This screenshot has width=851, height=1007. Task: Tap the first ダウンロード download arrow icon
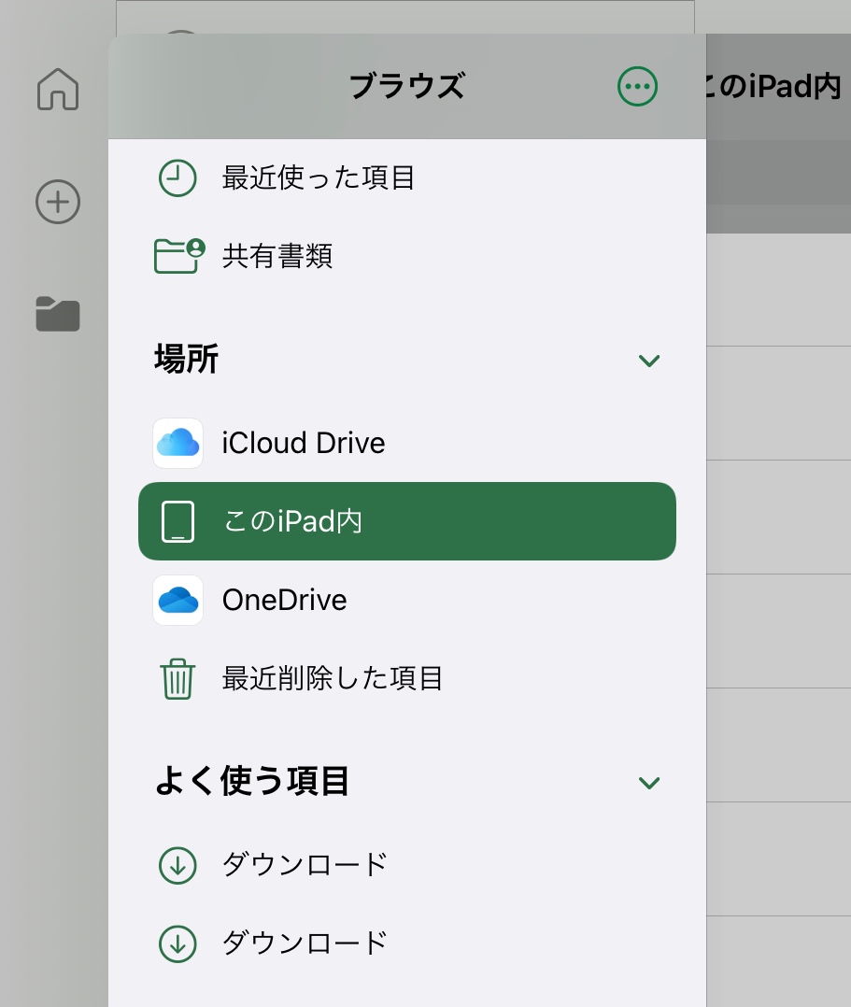(177, 865)
